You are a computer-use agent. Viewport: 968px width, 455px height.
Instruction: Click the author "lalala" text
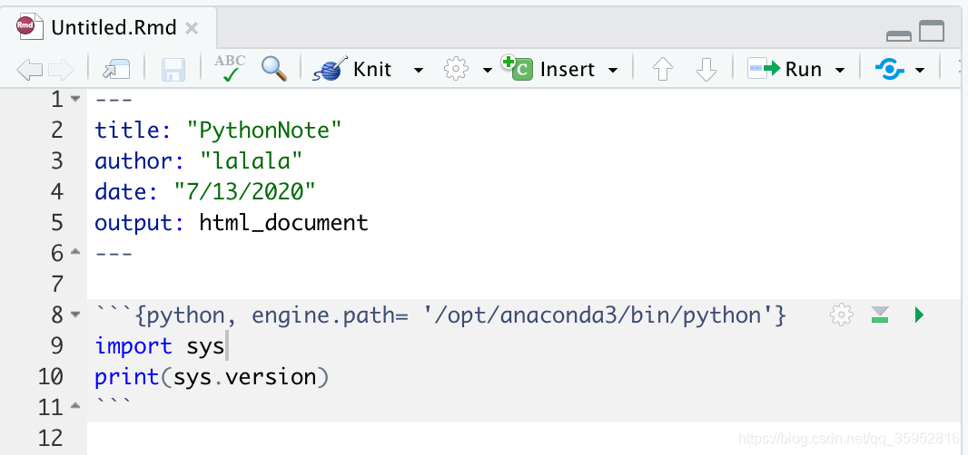coord(252,161)
